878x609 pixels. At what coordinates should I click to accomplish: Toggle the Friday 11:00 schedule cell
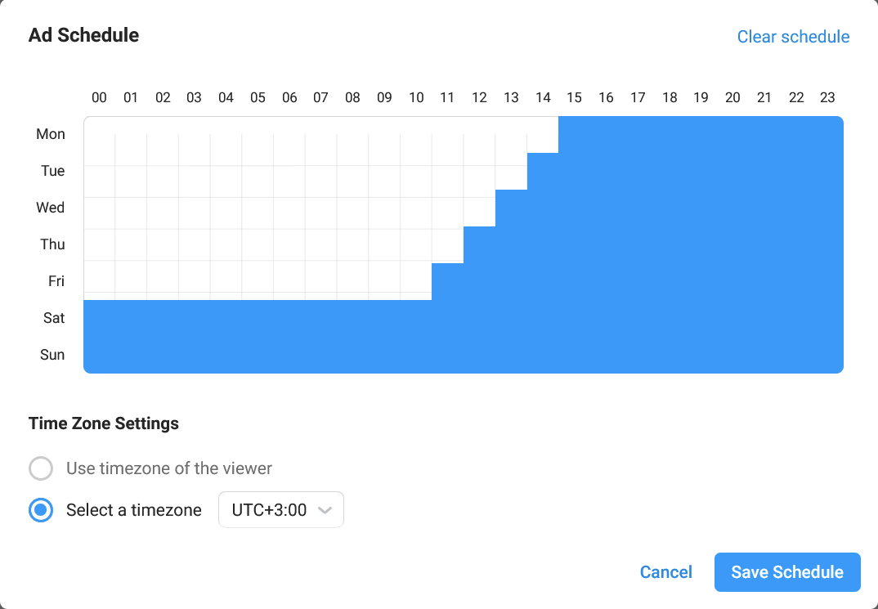[447, 281]
